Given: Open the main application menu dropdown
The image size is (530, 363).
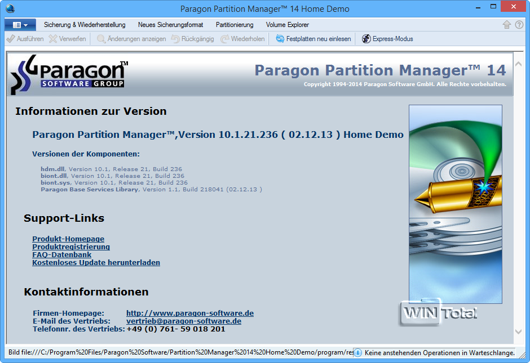Looking at the screenshot, I should coord(20,25).
